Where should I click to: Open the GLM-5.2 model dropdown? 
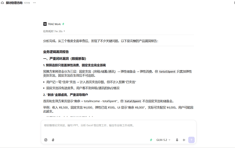[x=163, y=140]
